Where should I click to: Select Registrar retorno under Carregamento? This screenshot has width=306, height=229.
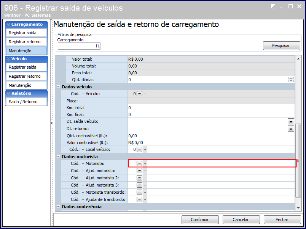pyautogui.click(x=26, y=42)
